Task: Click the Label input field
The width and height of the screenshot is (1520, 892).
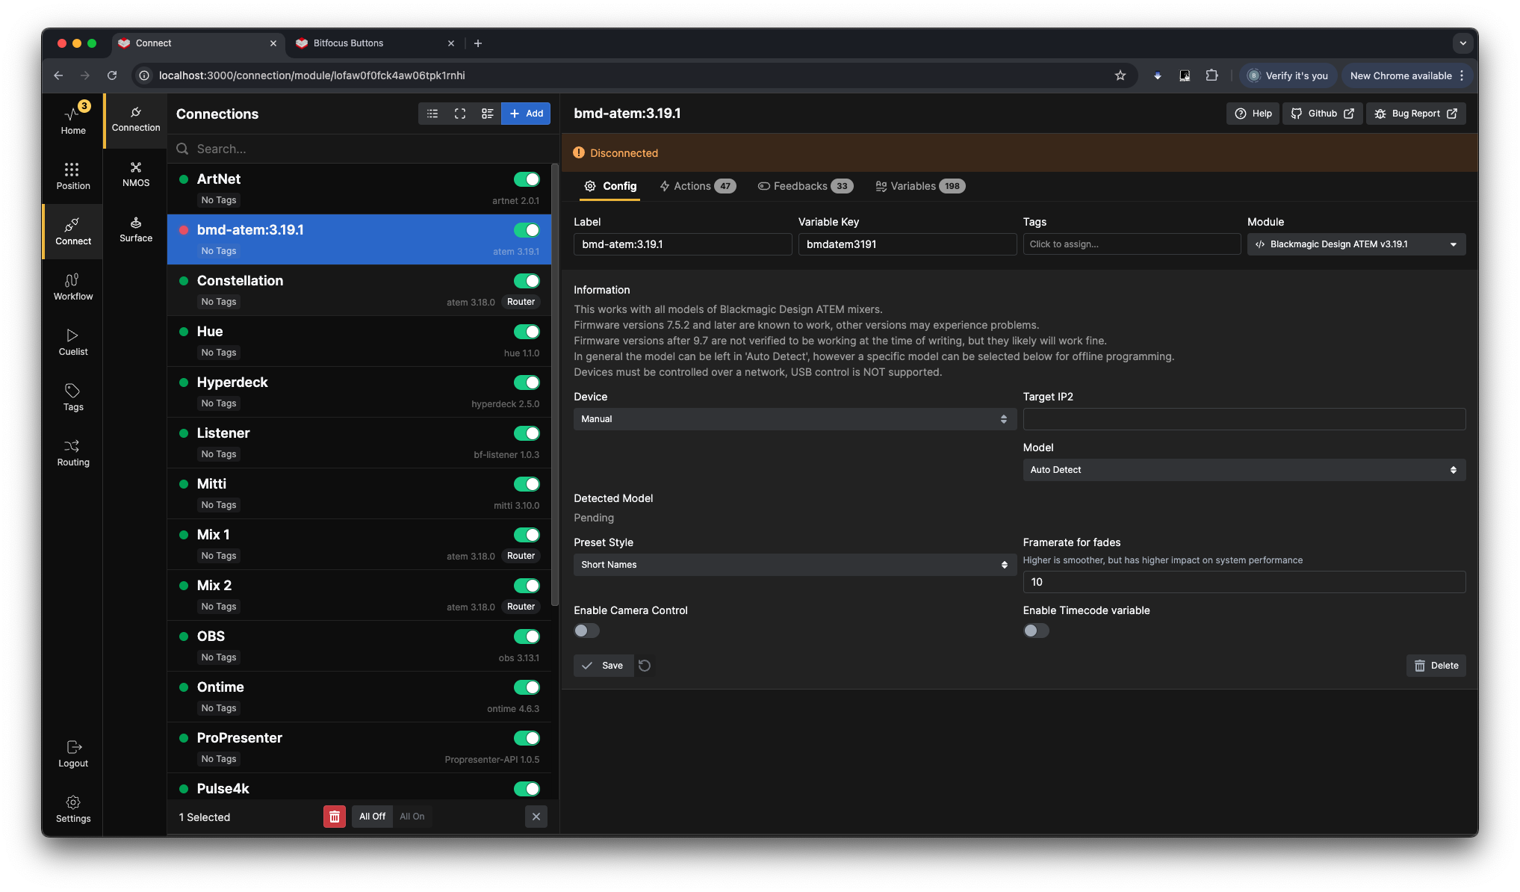Action: click(x=683, y=244)
